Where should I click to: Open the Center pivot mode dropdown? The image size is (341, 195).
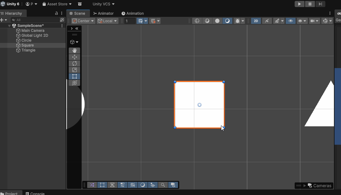[83, 21]
